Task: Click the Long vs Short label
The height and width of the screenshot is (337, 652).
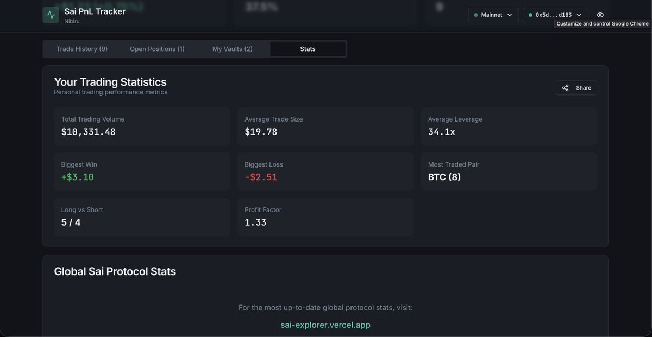Action: (x=82, y=210)
